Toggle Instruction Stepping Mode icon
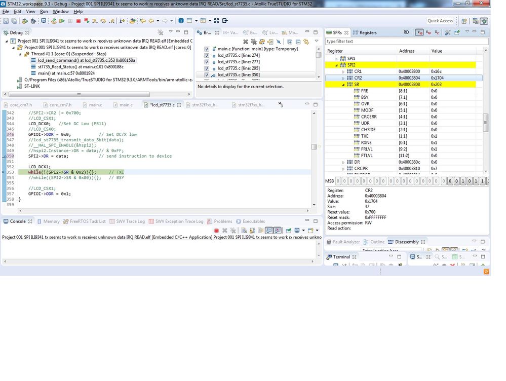 122,21
